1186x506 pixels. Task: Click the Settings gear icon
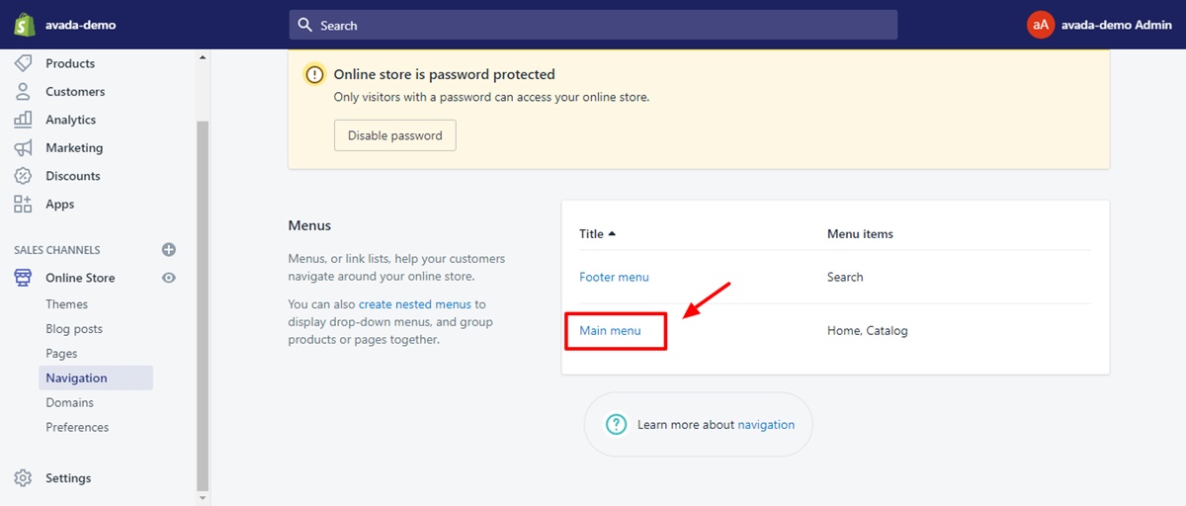pyautogui.click(x=23, y=478)
